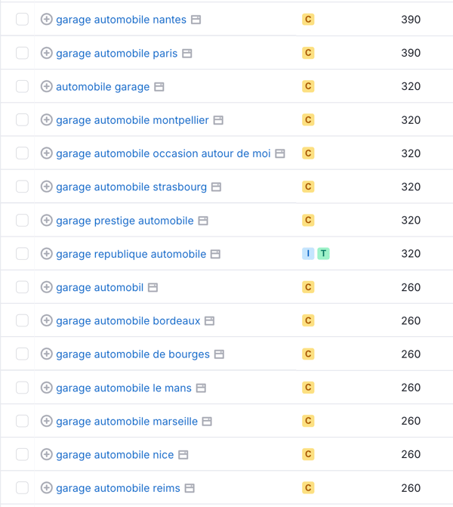453x507 pixels.
Task: Click C intent badge for garage automobile paris
Action: 308,53
